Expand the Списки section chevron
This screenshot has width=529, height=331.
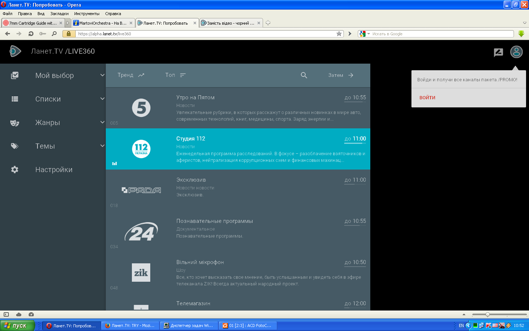pyautogui.click(x=102, y=99)
